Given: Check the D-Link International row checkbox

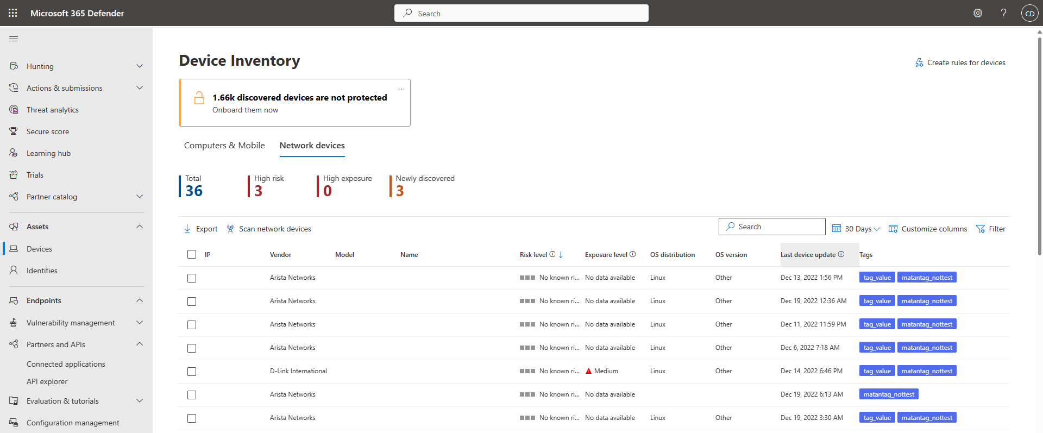Looking at the screenshot, I should (192, 372).
